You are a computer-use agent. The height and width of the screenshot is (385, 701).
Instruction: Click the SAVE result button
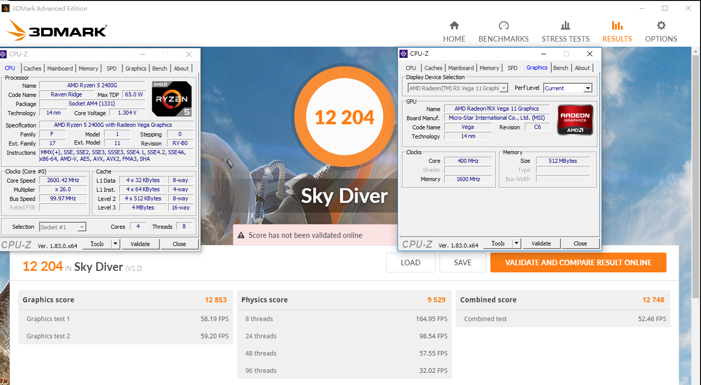(x=462, y=263)
